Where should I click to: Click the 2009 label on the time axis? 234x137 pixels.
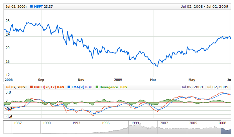tap(118, 80)
